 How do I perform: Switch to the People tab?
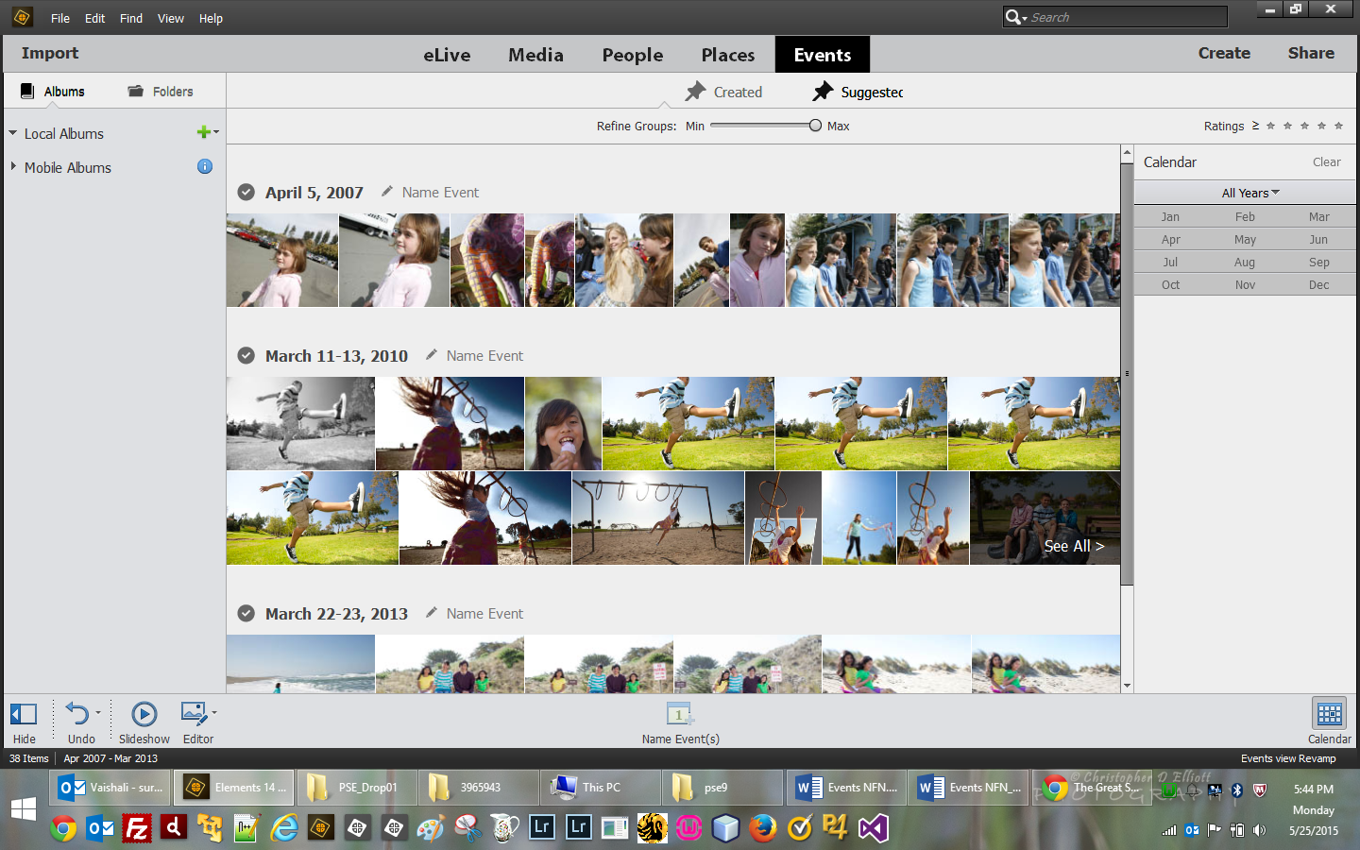(633, 55)
